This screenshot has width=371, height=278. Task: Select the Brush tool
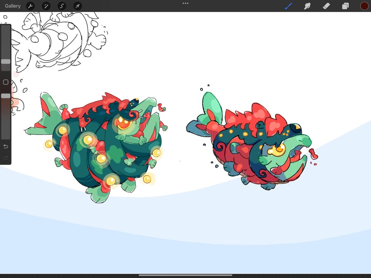(289, 6)
